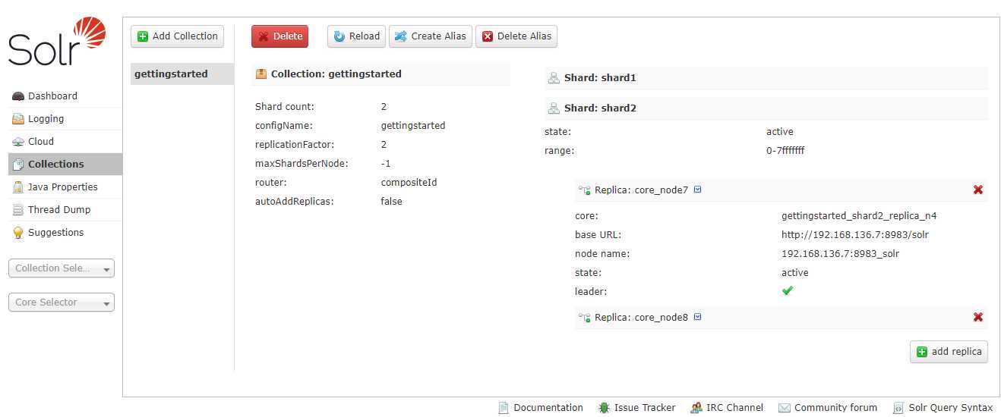Open Thread Dump page
This screenshot has width=1001, height=417.
(65, 210)
